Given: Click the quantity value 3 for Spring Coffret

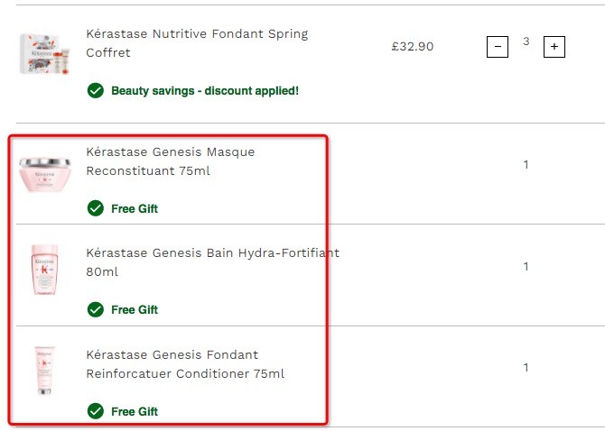Looking at the screenshot, I should (x=526, y=41).
